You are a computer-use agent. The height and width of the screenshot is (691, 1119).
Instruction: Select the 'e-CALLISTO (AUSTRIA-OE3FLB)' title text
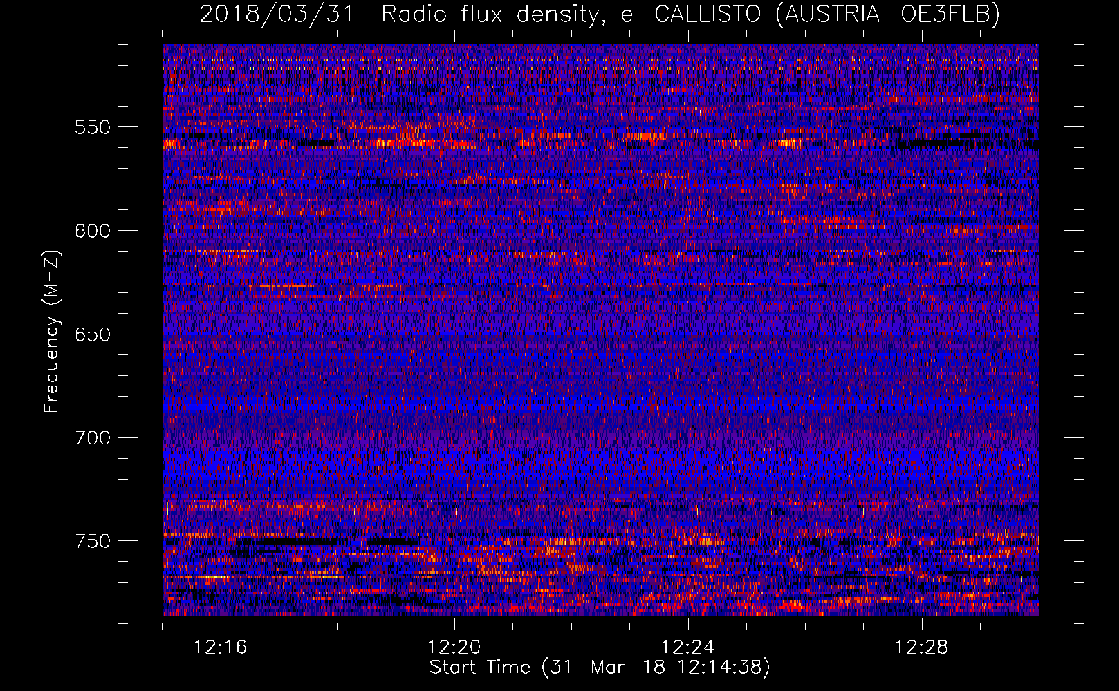click(810, 14)
